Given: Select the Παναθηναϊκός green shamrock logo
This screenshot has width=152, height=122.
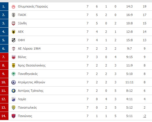Looking at the screenshot, I should (13, 74).
